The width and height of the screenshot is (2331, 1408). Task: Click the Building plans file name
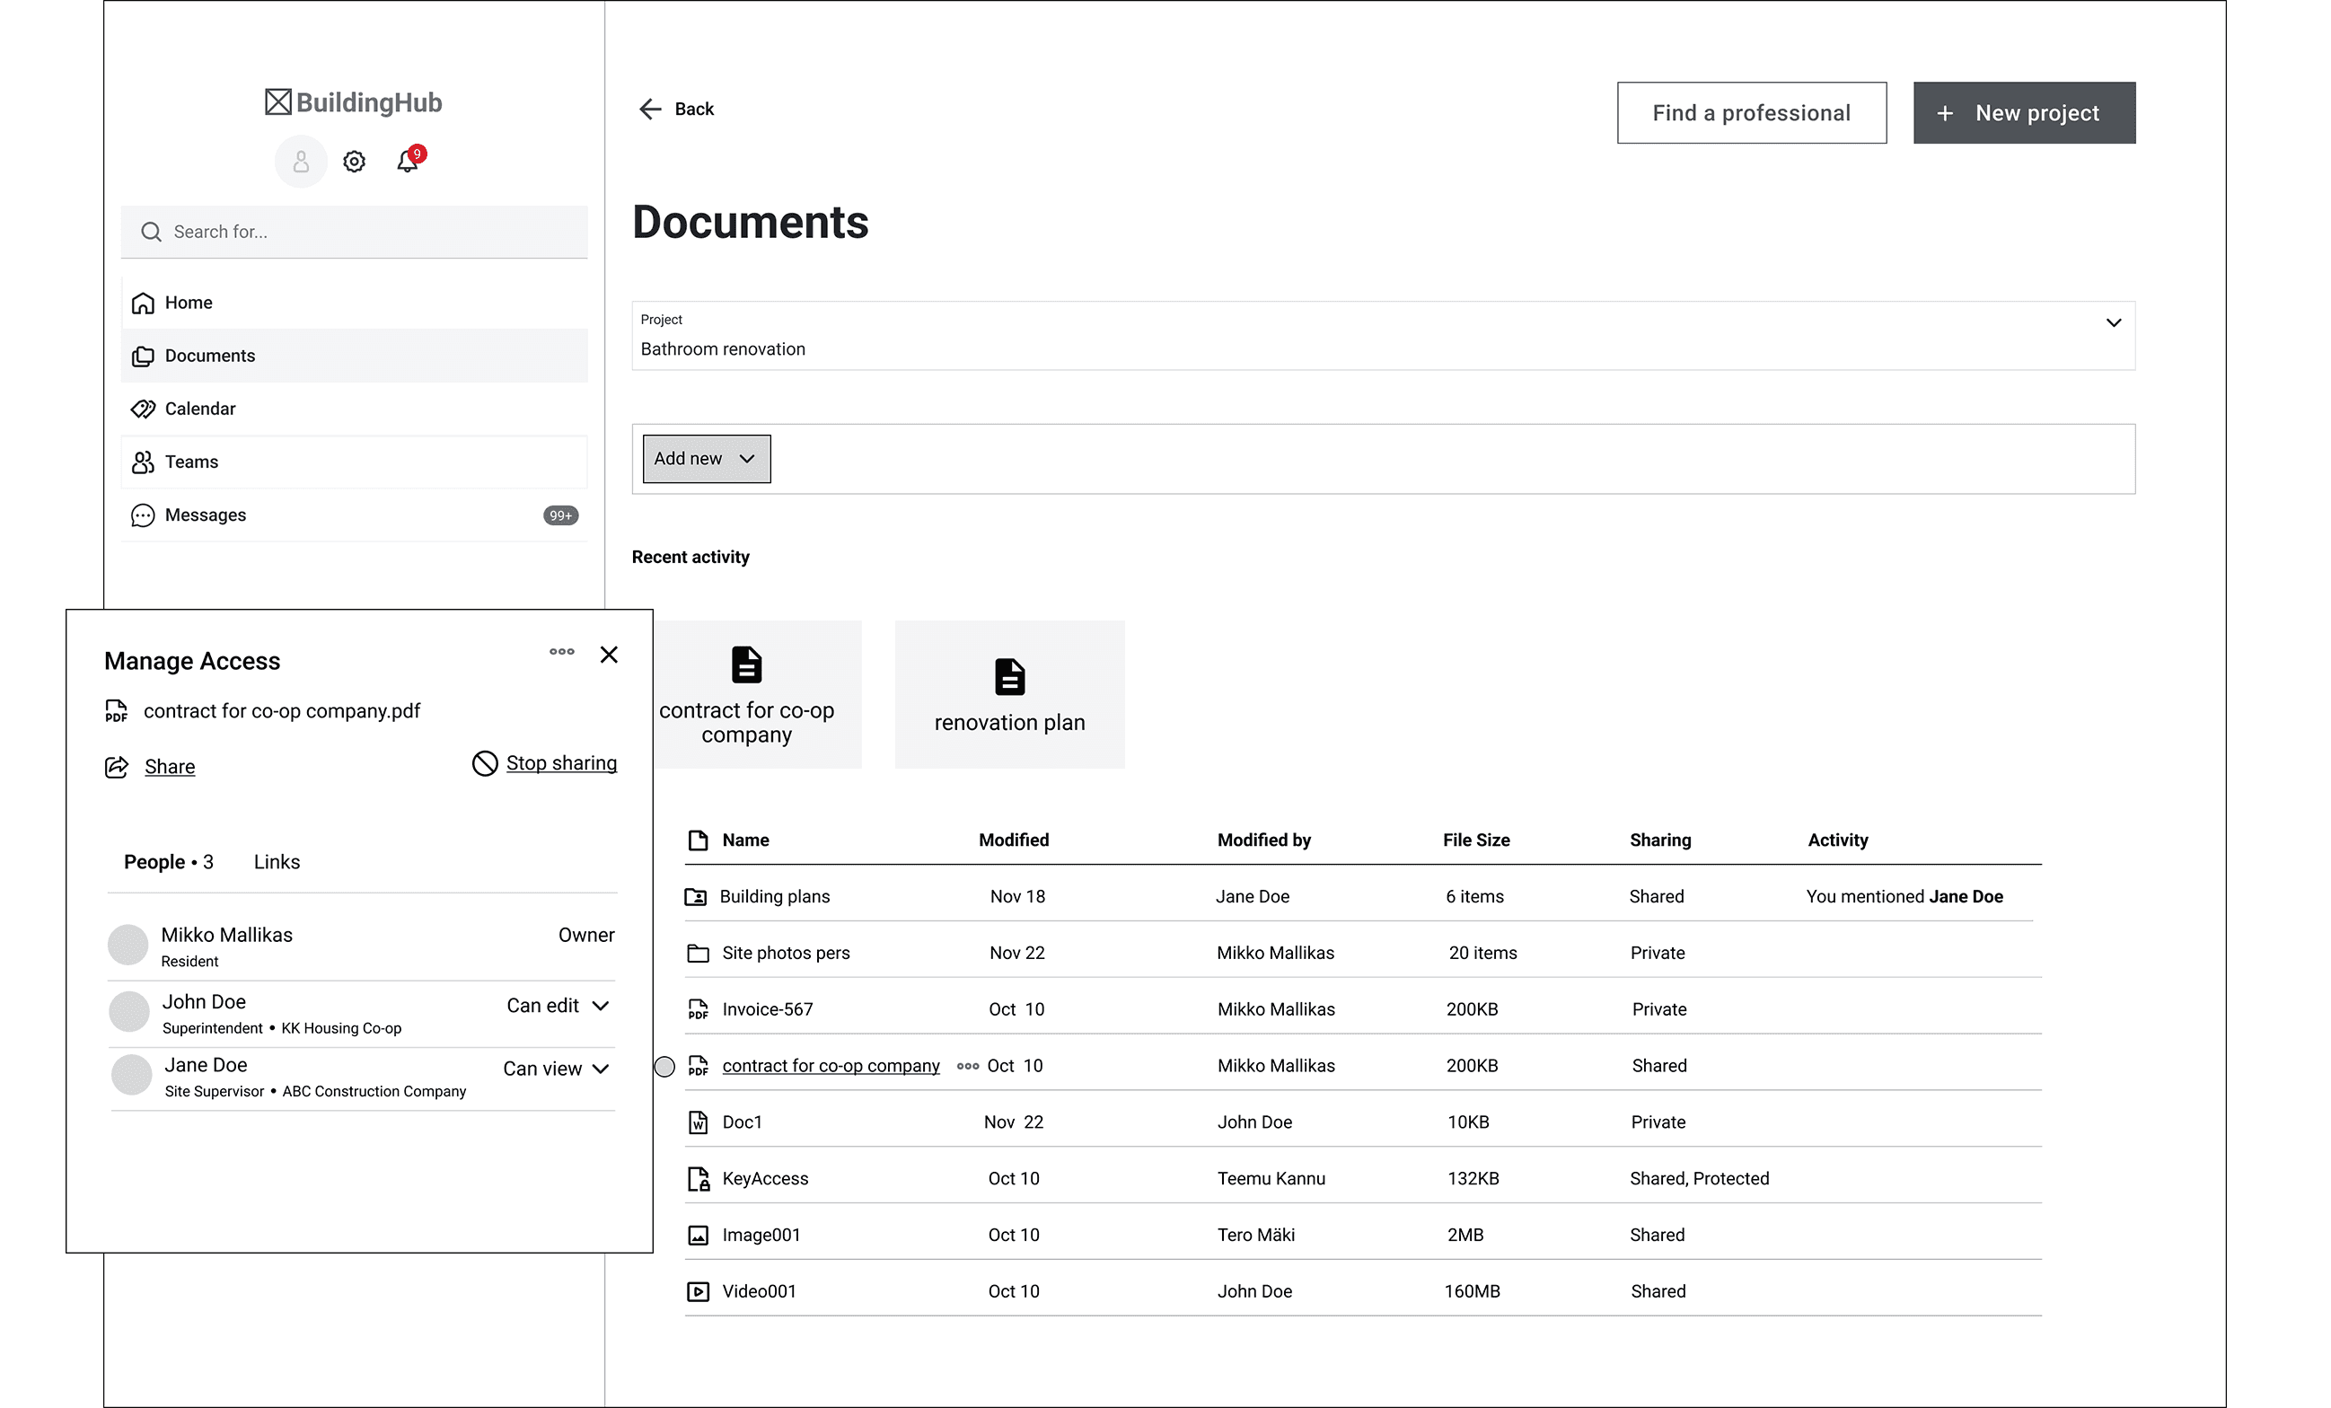(774, 897)
